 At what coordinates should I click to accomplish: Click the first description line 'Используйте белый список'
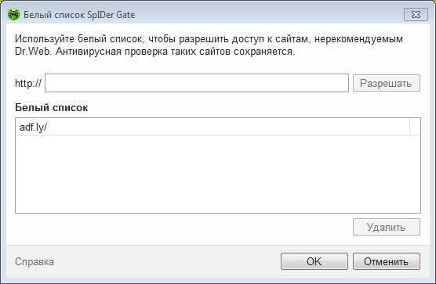tap(209, 39)
